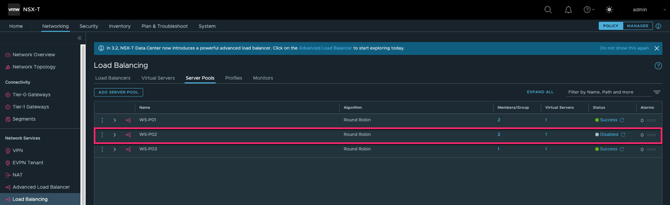Screen dimensions: 670x205
Task: Select the Server Pools tab
Action: tap(200, 78)
